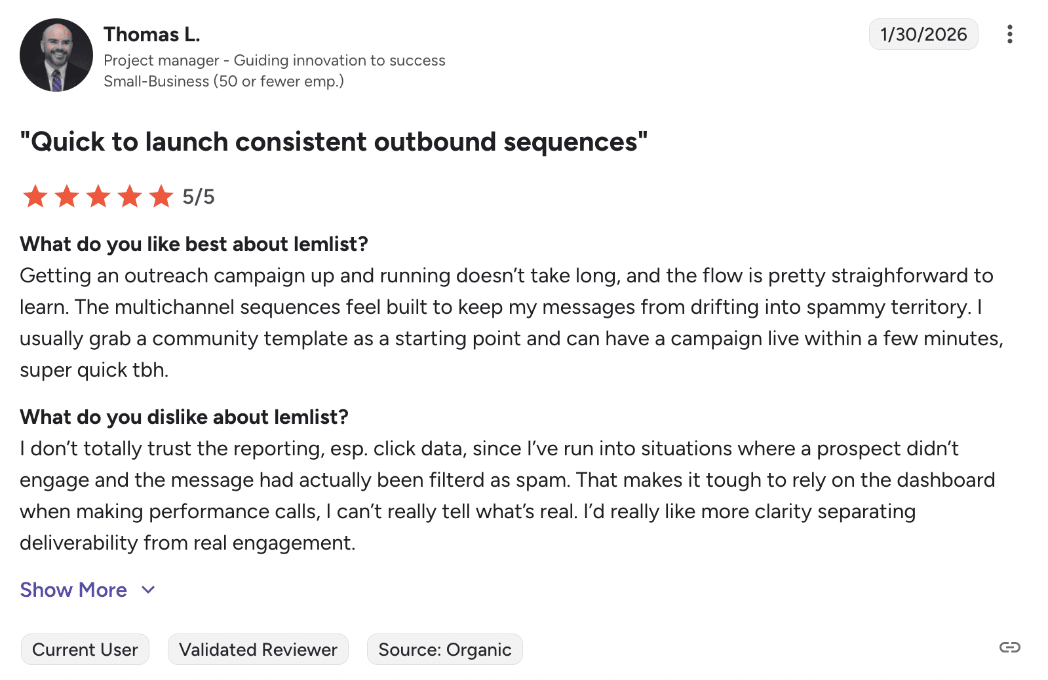Open the review title about outbound sequences

tap(334, 142)
